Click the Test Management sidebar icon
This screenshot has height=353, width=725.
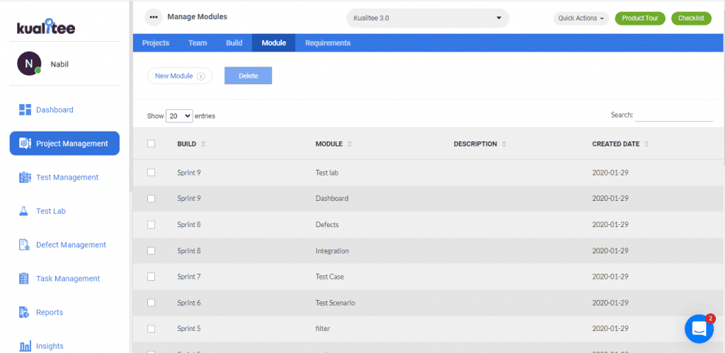click(25, 177)
